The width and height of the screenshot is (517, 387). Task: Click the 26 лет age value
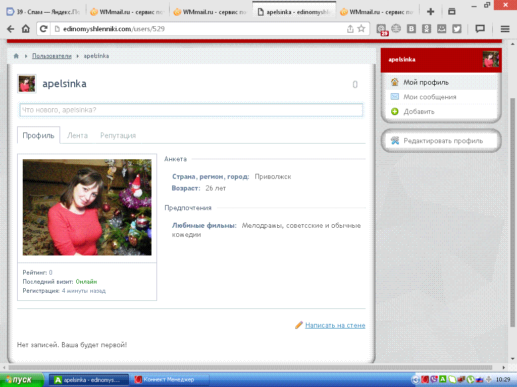[x=216, y=188]
